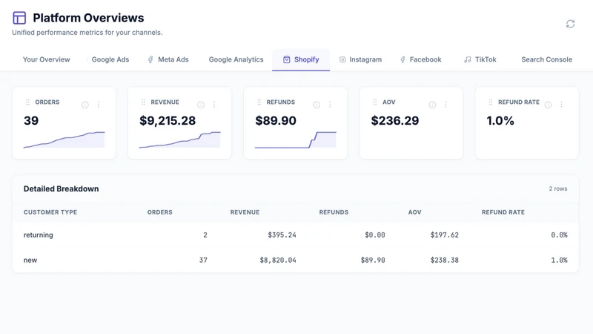593x334 pixels.
Task: Click the $8,820.04 revenue cell
Action: pyautogui.click(x=277, y=261)
